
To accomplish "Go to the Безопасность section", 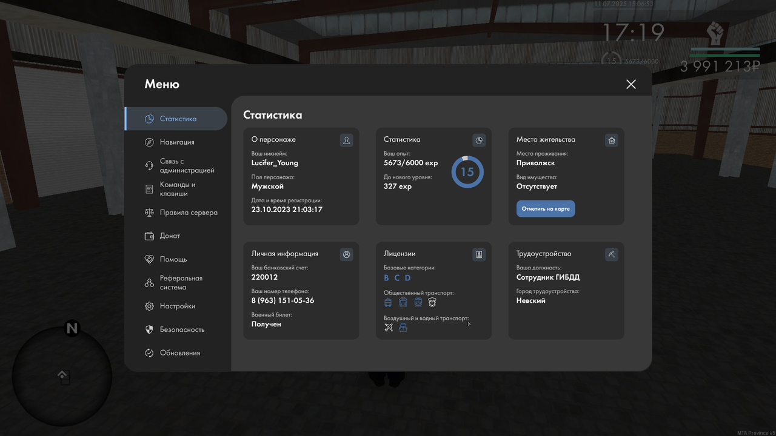I will (x=176, y=329).
